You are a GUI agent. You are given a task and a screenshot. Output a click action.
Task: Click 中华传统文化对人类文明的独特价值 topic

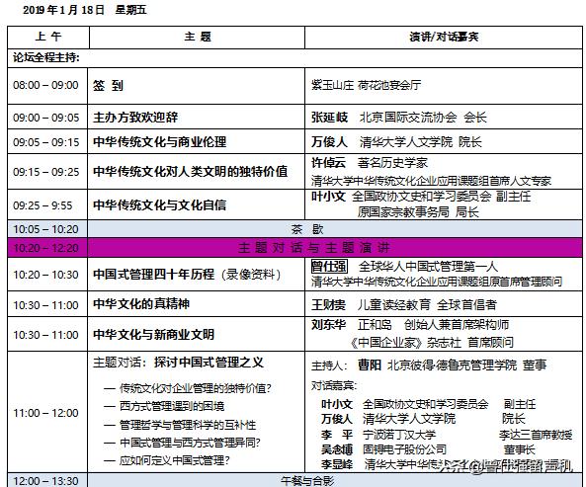point(190,172)
